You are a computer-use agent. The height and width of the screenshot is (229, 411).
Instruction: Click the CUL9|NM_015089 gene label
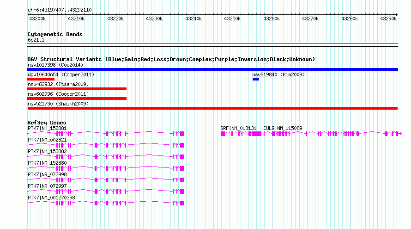click(x=283, y=129)
